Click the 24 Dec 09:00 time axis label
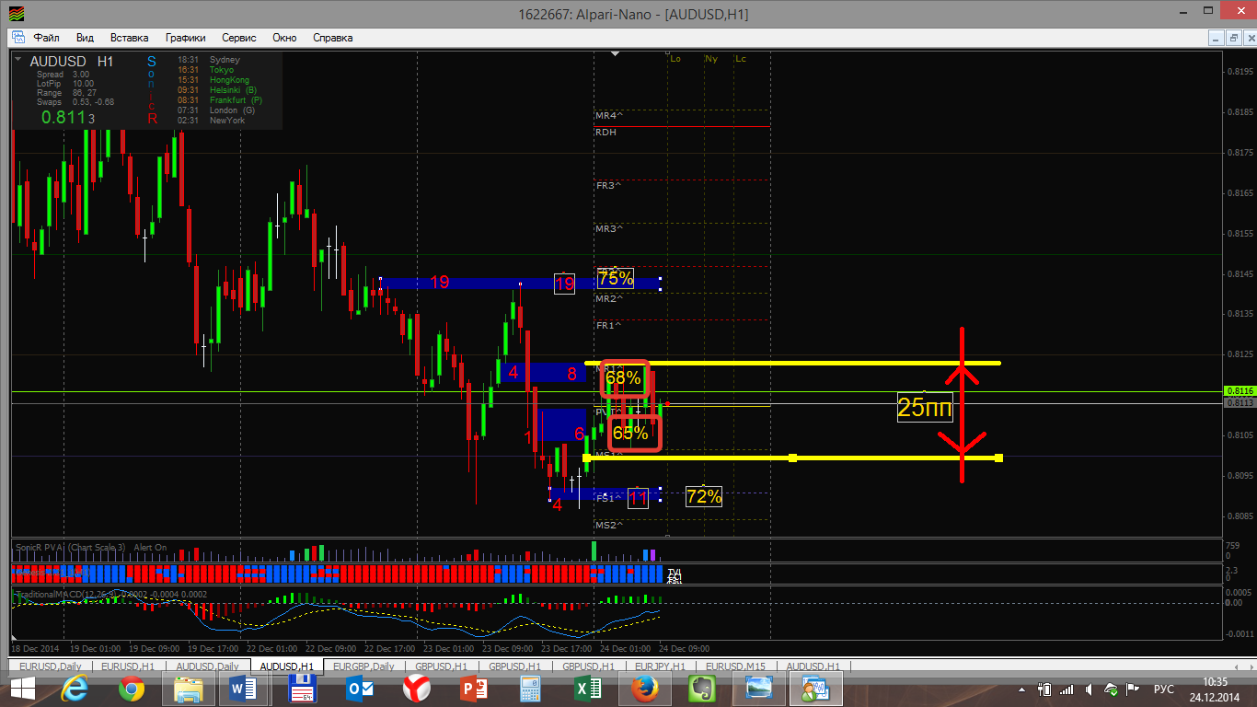 (x=684, y=649)
